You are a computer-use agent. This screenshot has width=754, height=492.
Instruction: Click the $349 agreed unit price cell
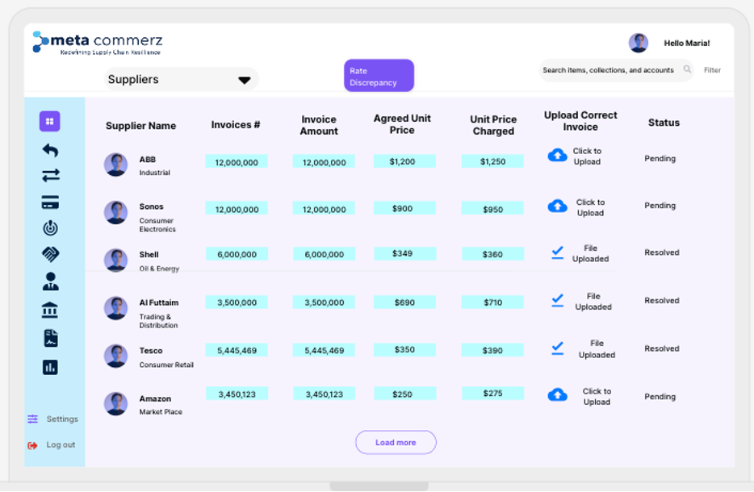click(404, 254)
